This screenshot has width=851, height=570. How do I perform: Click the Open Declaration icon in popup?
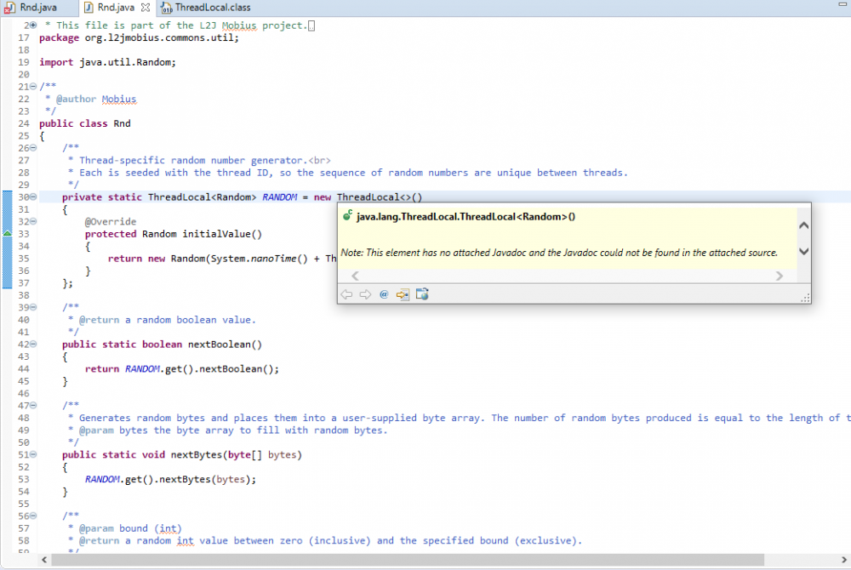pos(403,294)
